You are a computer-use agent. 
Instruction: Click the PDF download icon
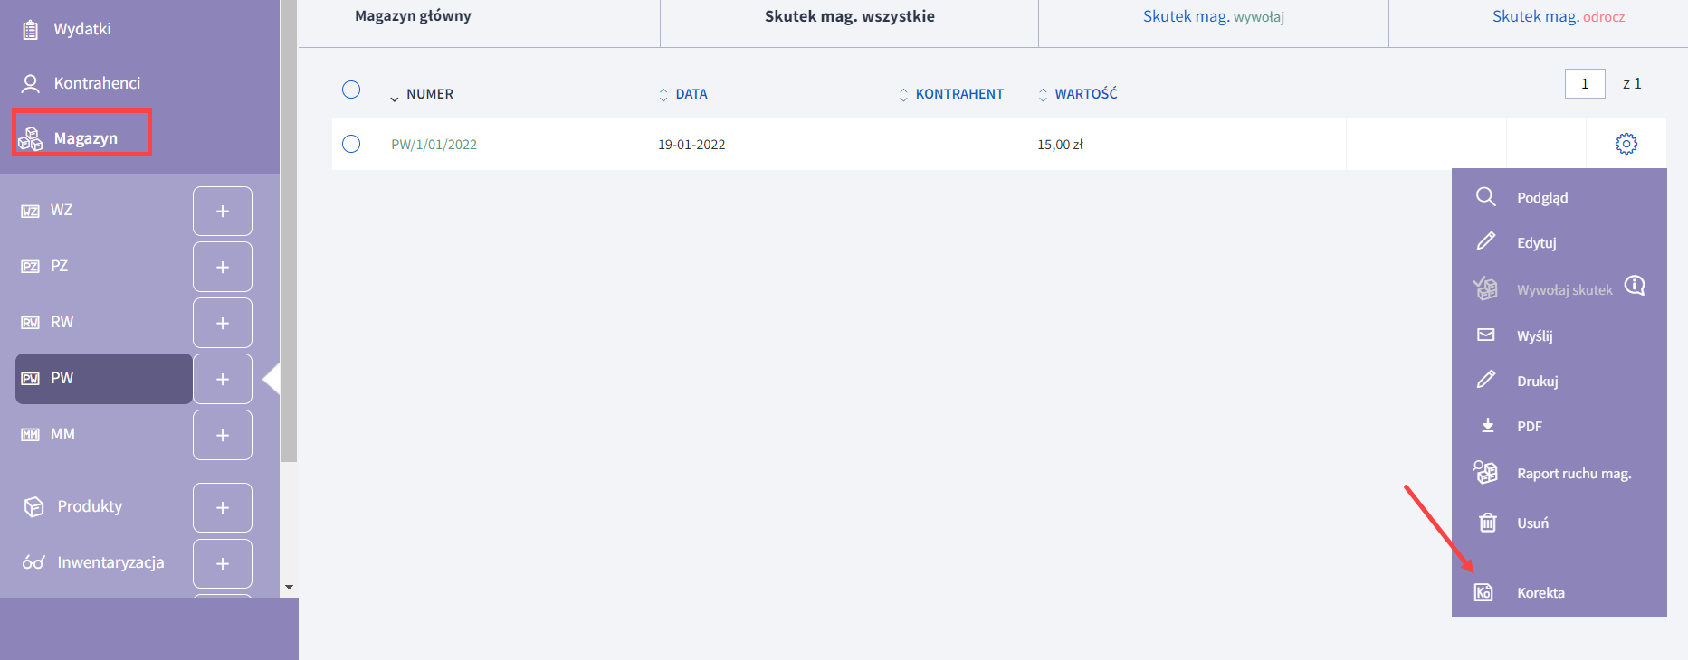click(1487, 426)
